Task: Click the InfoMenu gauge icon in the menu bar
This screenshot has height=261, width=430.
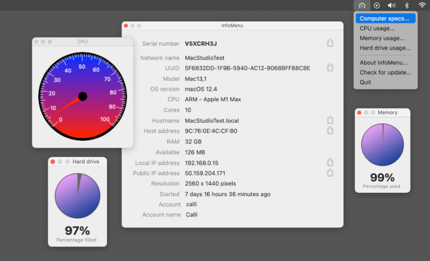Action: click(x=362, y=5)
